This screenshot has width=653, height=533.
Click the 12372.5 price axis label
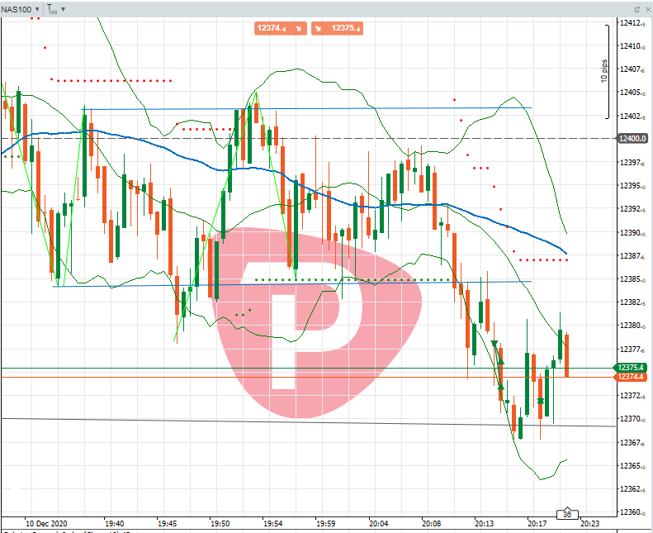(632, 396)
